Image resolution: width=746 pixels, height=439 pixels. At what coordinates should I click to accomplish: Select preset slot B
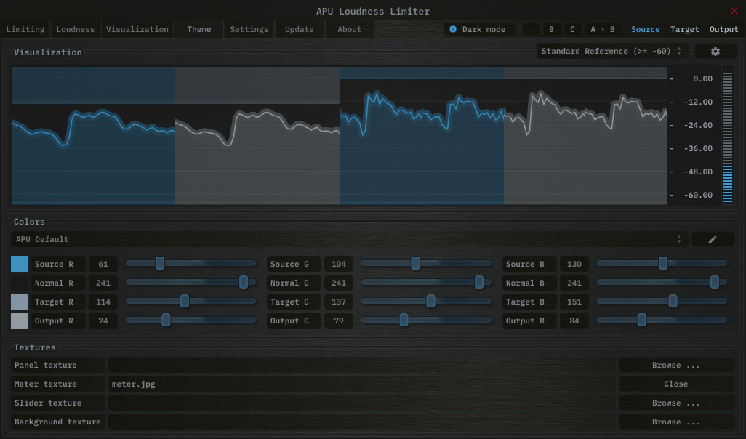(551, 30)
